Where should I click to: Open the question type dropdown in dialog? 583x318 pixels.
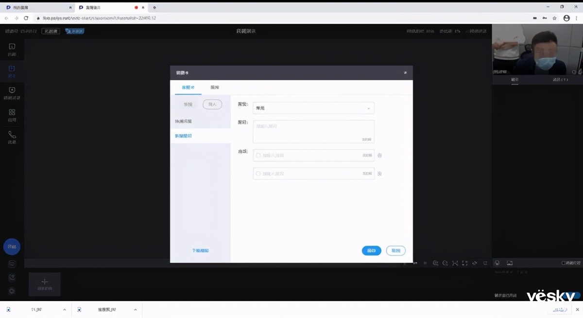click(313, 108)
